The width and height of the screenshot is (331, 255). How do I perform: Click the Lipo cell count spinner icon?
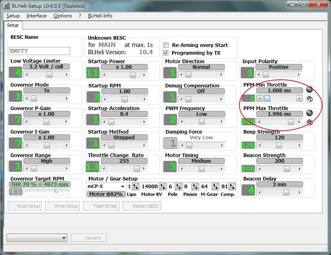tap(135, 187)
